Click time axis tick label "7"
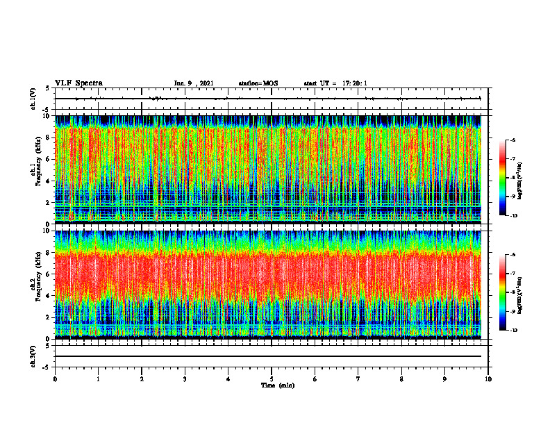 click(x=358, y=379)
